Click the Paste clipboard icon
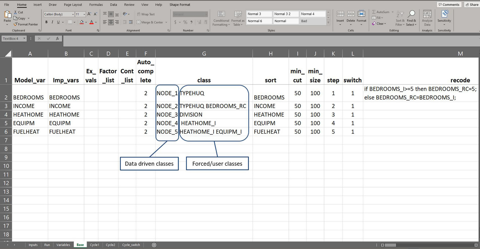The width and height of the screenshot is (480, 249). coord(7,15)
